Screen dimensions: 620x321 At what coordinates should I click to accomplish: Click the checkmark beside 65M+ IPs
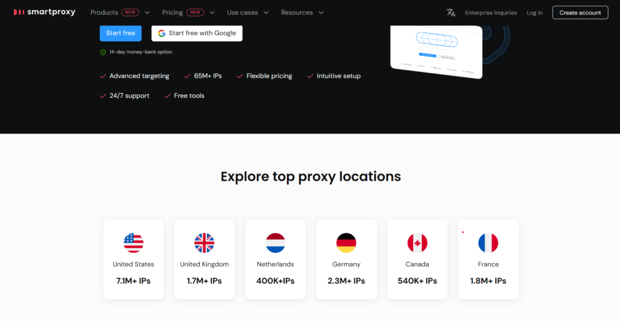188,76
